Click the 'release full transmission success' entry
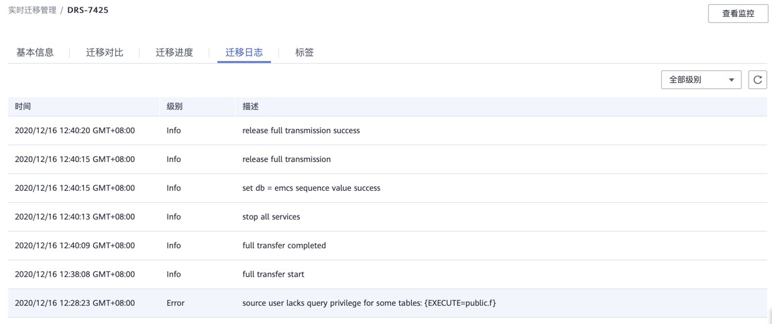 [301, 131]
